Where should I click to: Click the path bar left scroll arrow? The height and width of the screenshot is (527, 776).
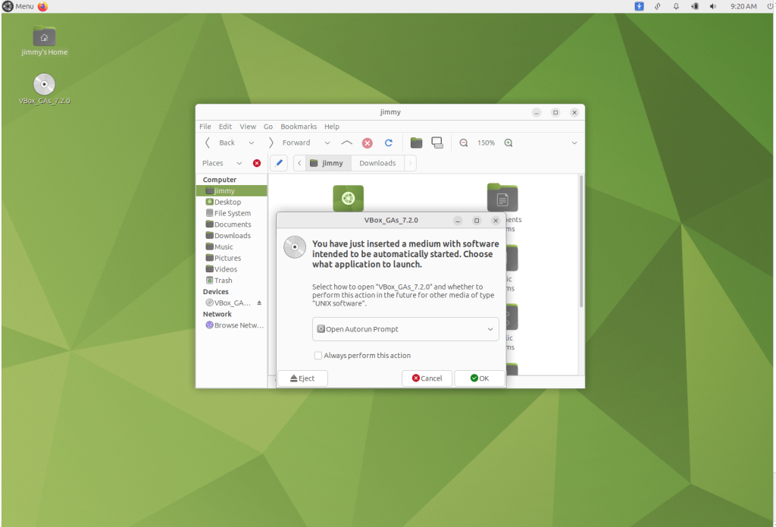coord(299,163)
